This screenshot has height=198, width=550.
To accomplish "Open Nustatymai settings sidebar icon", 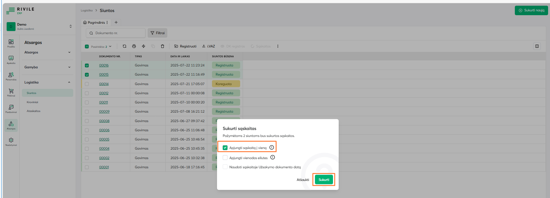I will coord(11,141).
